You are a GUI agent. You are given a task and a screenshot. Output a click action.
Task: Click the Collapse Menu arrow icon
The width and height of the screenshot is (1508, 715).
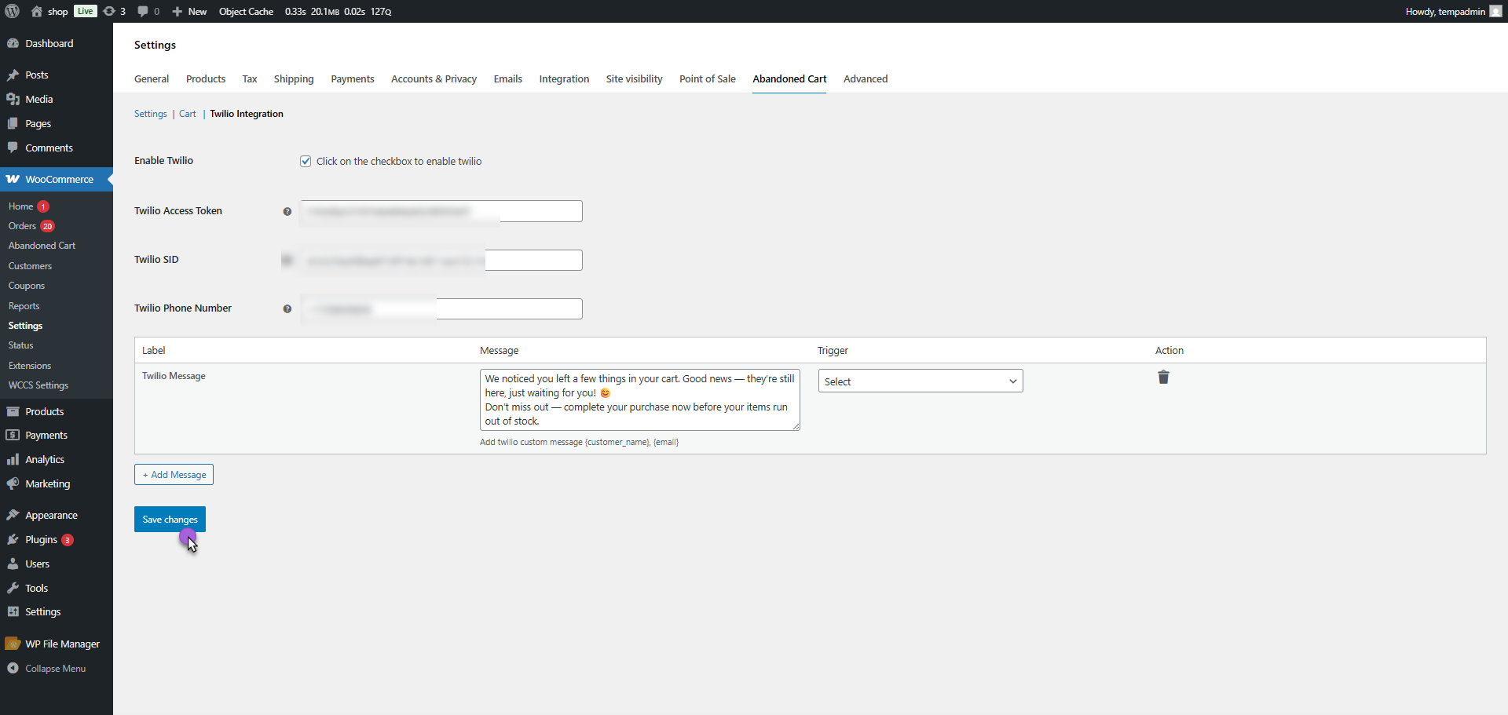point(13,668)
